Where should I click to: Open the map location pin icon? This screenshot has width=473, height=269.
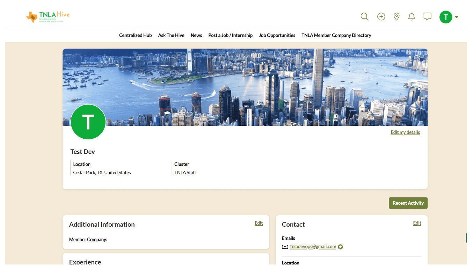tap(396, 17)
